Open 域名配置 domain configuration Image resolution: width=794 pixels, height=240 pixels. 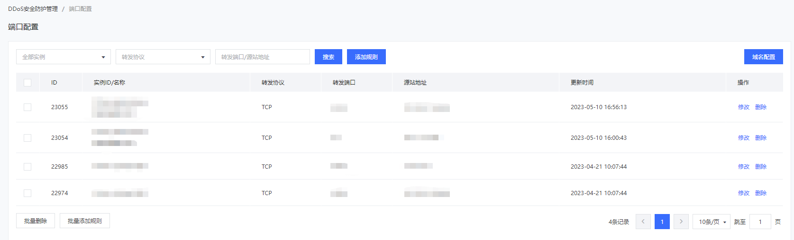pos(763,57)
